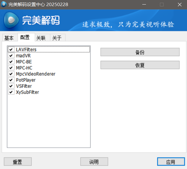Uncheck the XySubFilter checkbox
This screenshot has height=169, width=187.
(11, 92)
